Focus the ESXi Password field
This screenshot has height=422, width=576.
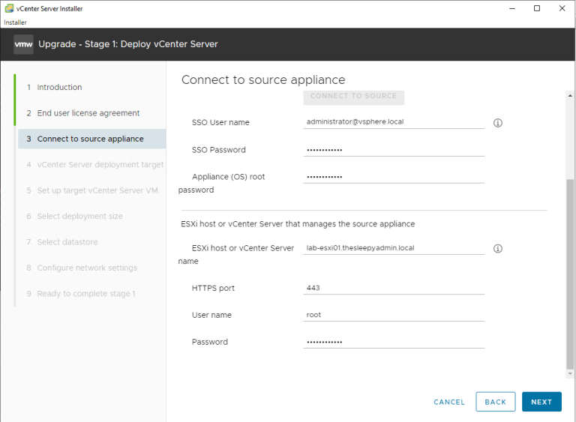point(394,342)
